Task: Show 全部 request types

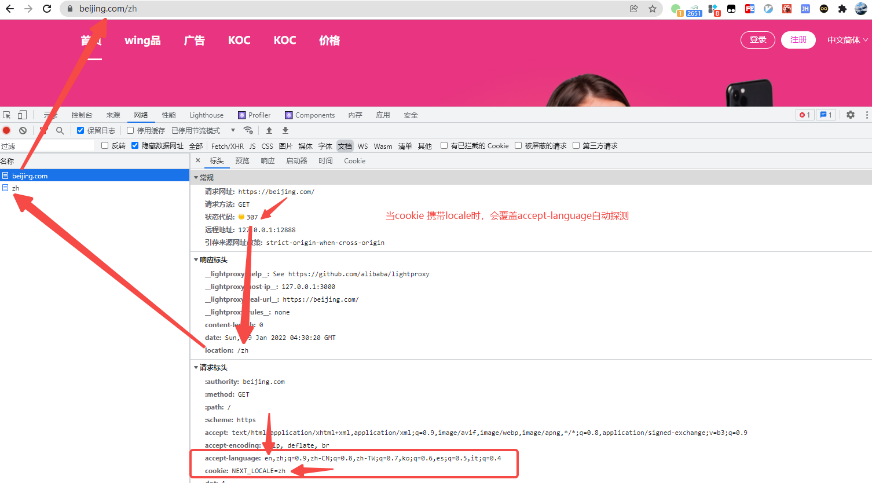Action: pos(196,146)
